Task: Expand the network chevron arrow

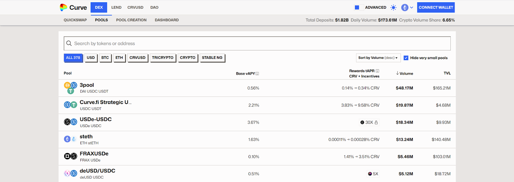Action: 412,7
